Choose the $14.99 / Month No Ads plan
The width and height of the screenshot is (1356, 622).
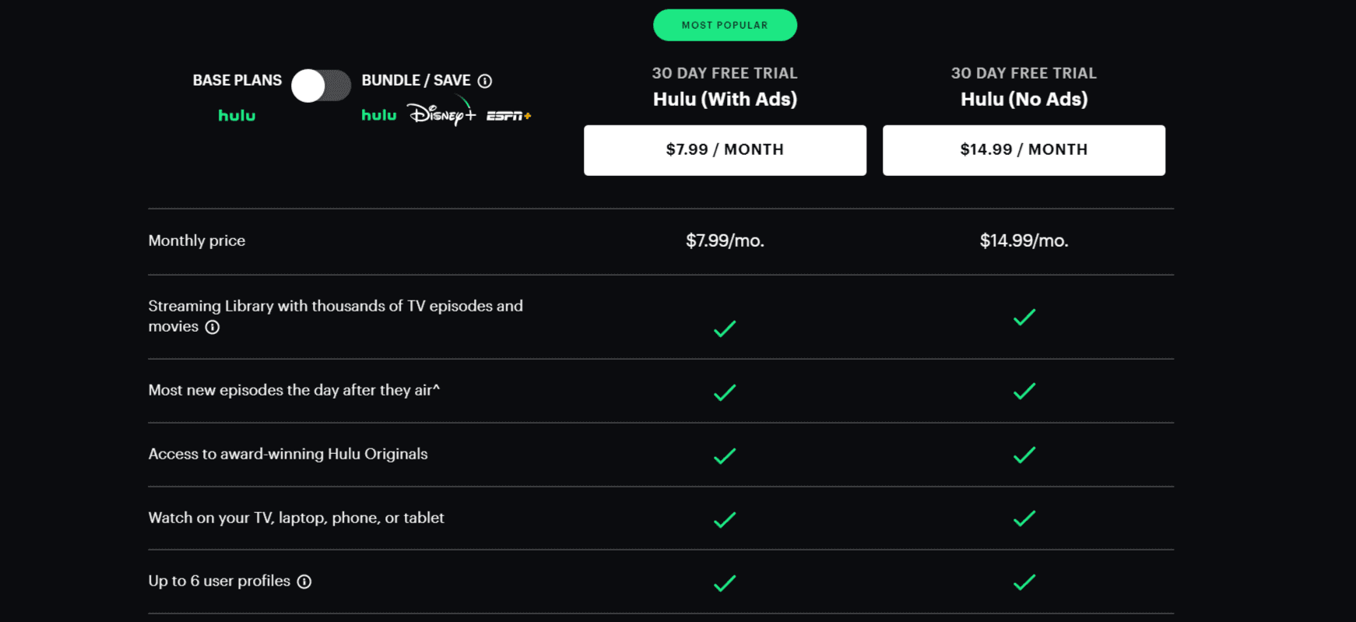[1024, 149]
